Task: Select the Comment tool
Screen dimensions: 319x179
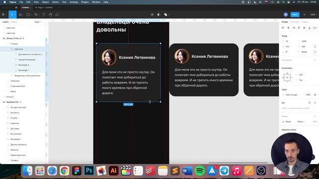Action: tap(57, 14)
